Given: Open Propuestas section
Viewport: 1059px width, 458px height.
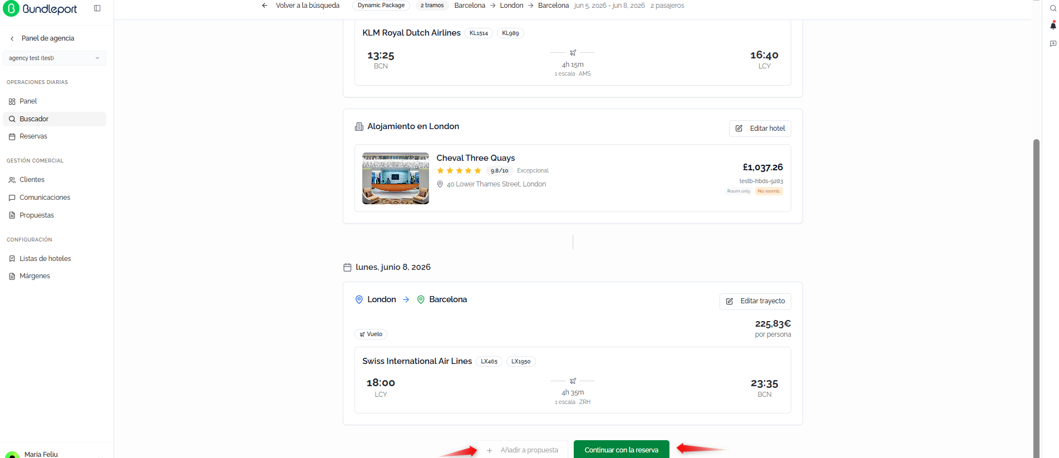Looking at the screenshot, I should point(55,215).
